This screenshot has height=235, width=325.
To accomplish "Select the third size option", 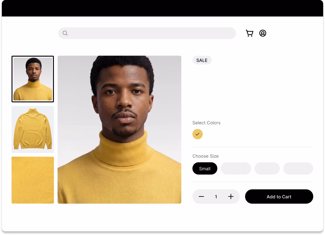I will tap(267, 168).
